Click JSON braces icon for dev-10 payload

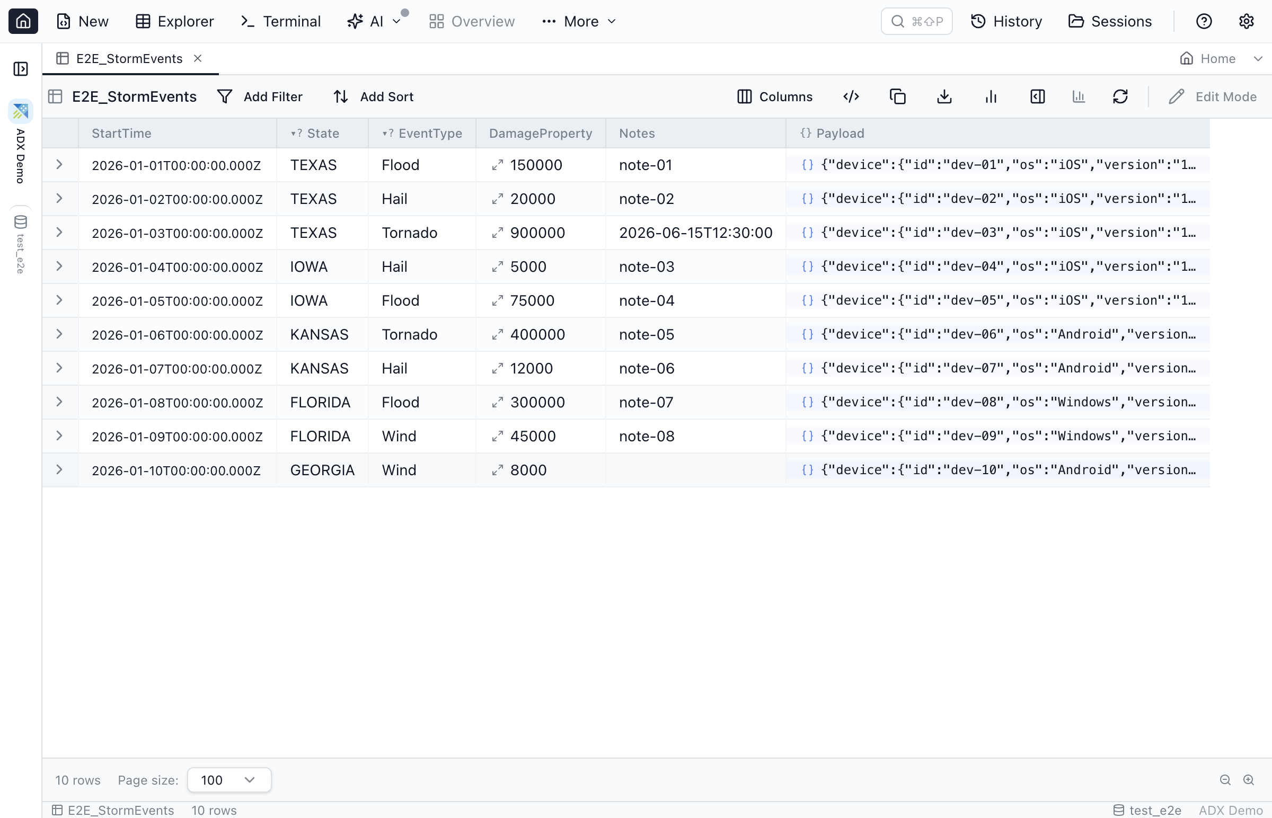tap(808, 470)
